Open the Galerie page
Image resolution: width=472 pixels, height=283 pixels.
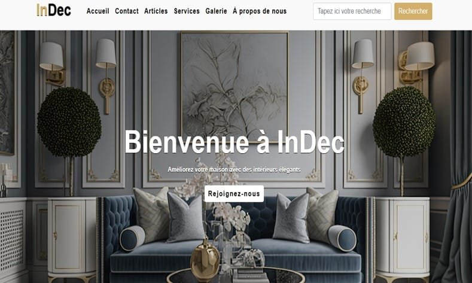point(216,11)
